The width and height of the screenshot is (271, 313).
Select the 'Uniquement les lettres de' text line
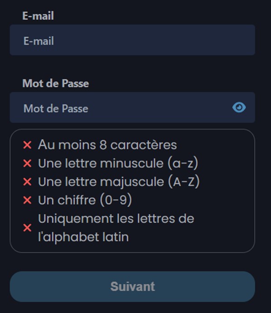[x=116, y=219]
